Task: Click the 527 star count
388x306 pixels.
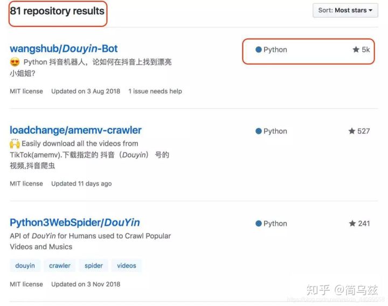Action: 364,131
